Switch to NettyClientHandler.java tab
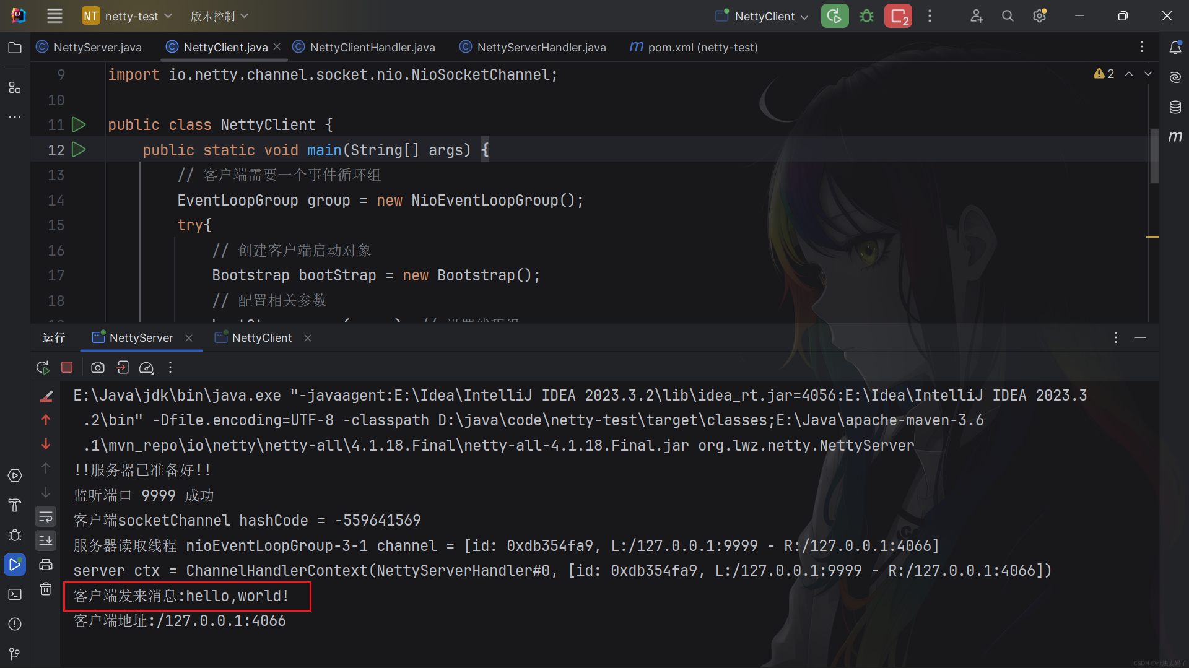Image resolution: width=1189 pixels, height=668 pixels. point(364,47)
